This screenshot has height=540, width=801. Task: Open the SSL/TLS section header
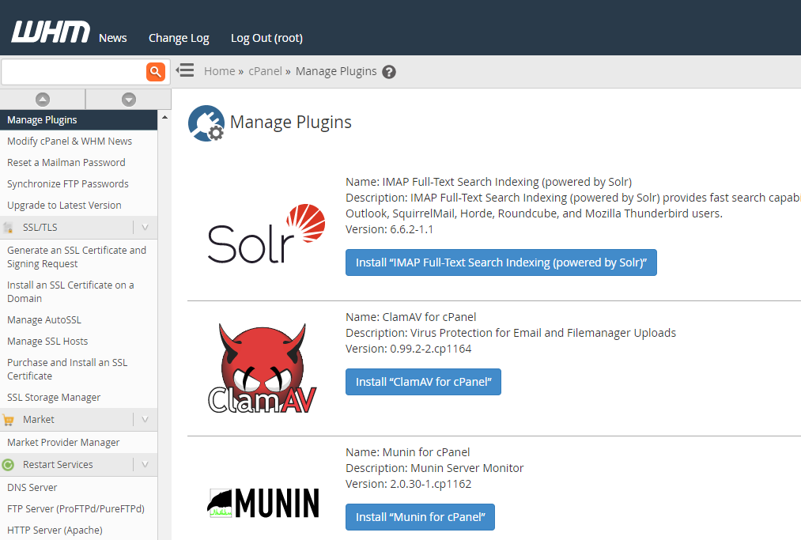click(78, 228)
